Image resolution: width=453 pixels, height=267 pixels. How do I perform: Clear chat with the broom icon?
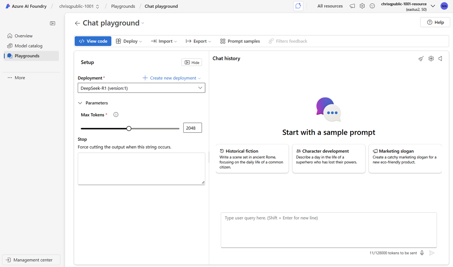point(421,59)
